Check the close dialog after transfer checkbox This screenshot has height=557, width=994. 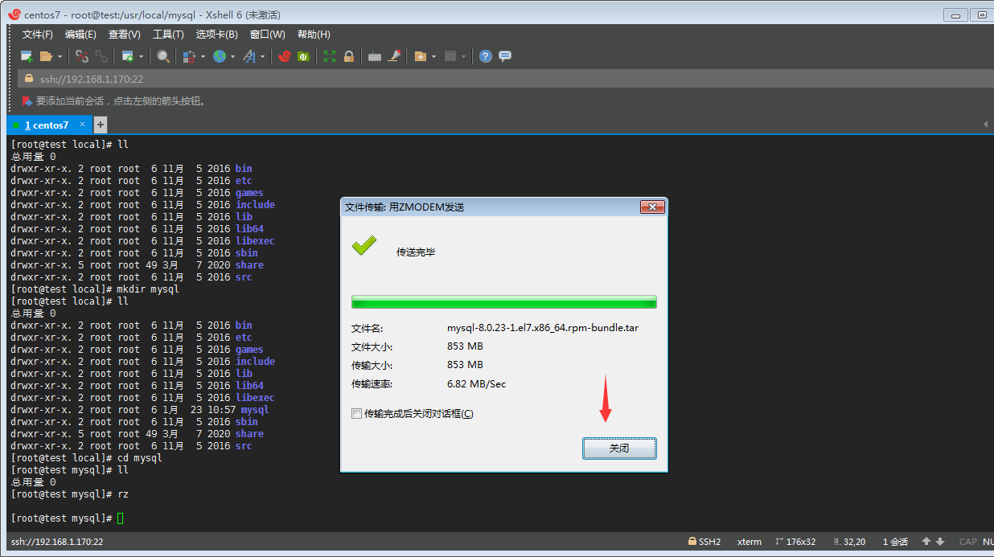356,414
